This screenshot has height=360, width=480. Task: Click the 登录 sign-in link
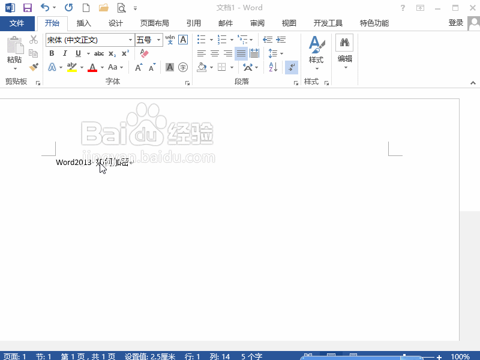pyautogui.click(x=456, y=23)
